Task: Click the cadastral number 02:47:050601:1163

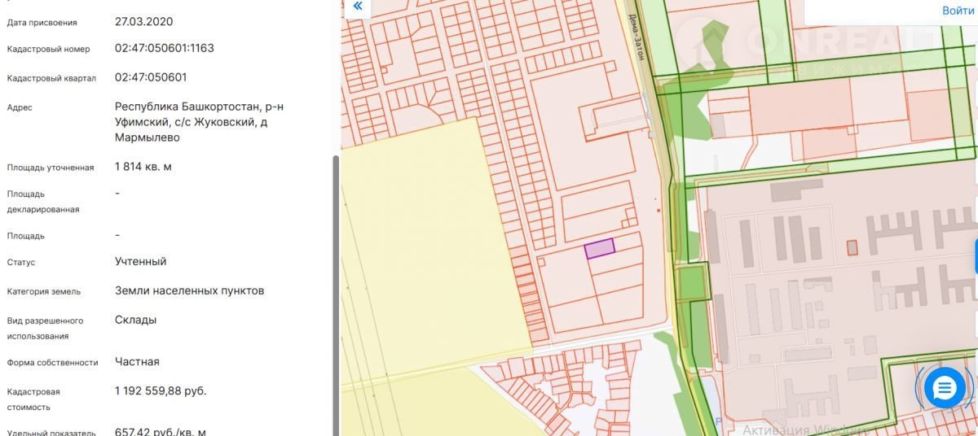Action: coord(164,48)
